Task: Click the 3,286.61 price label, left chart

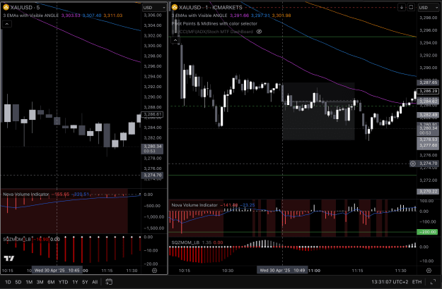Action: [x=152, y=114]
